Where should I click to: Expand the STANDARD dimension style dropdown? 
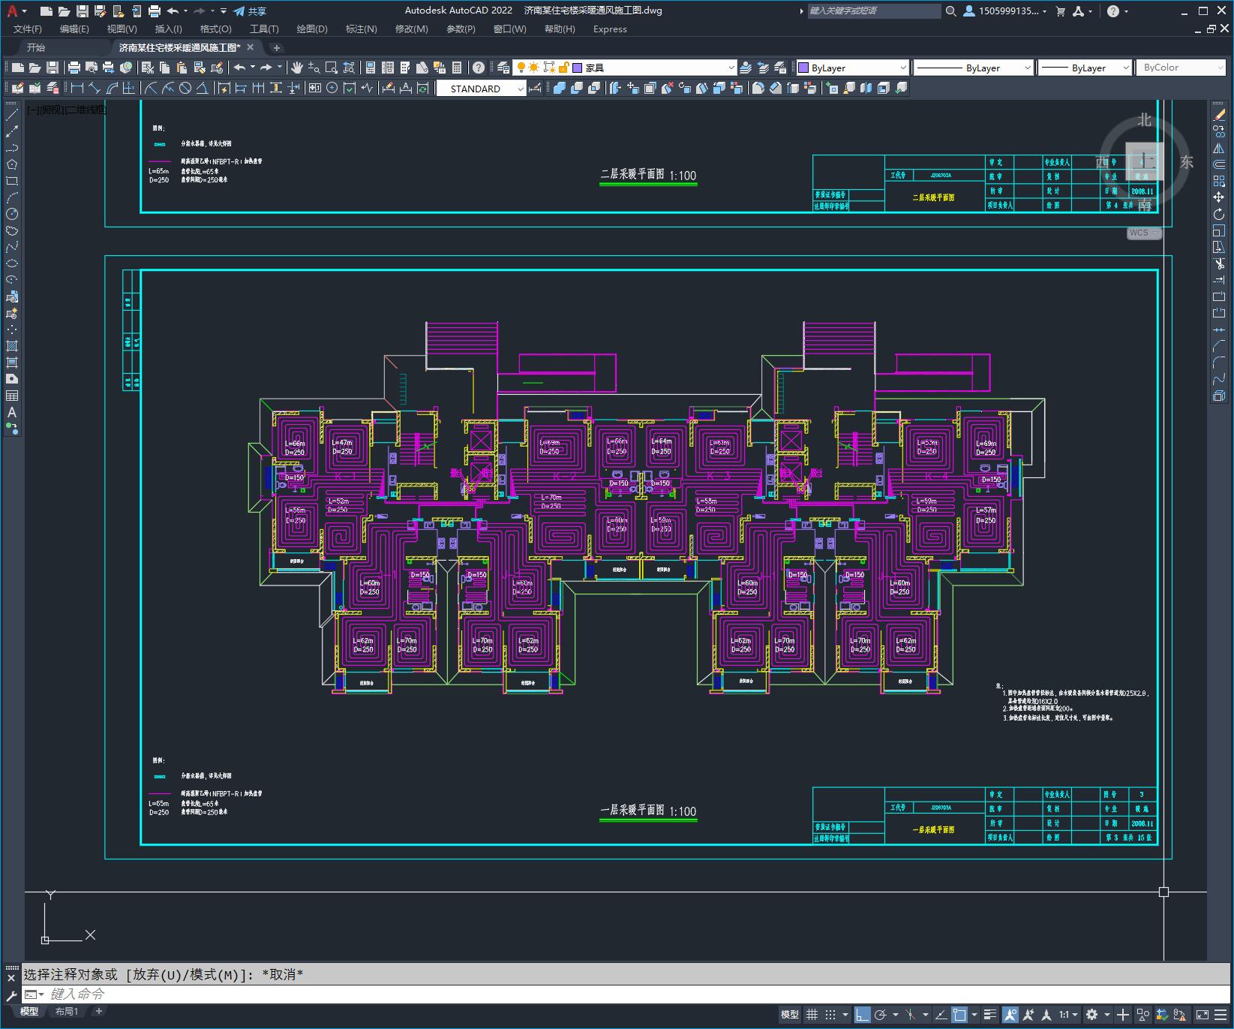pyautogui.click(x=520, y=89)
